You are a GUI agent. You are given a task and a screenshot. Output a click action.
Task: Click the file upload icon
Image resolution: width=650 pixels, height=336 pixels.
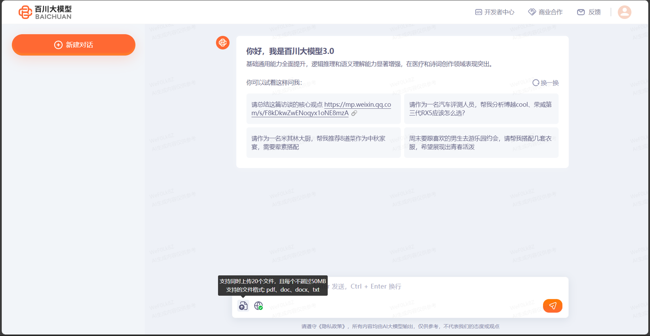click(243, 306)
